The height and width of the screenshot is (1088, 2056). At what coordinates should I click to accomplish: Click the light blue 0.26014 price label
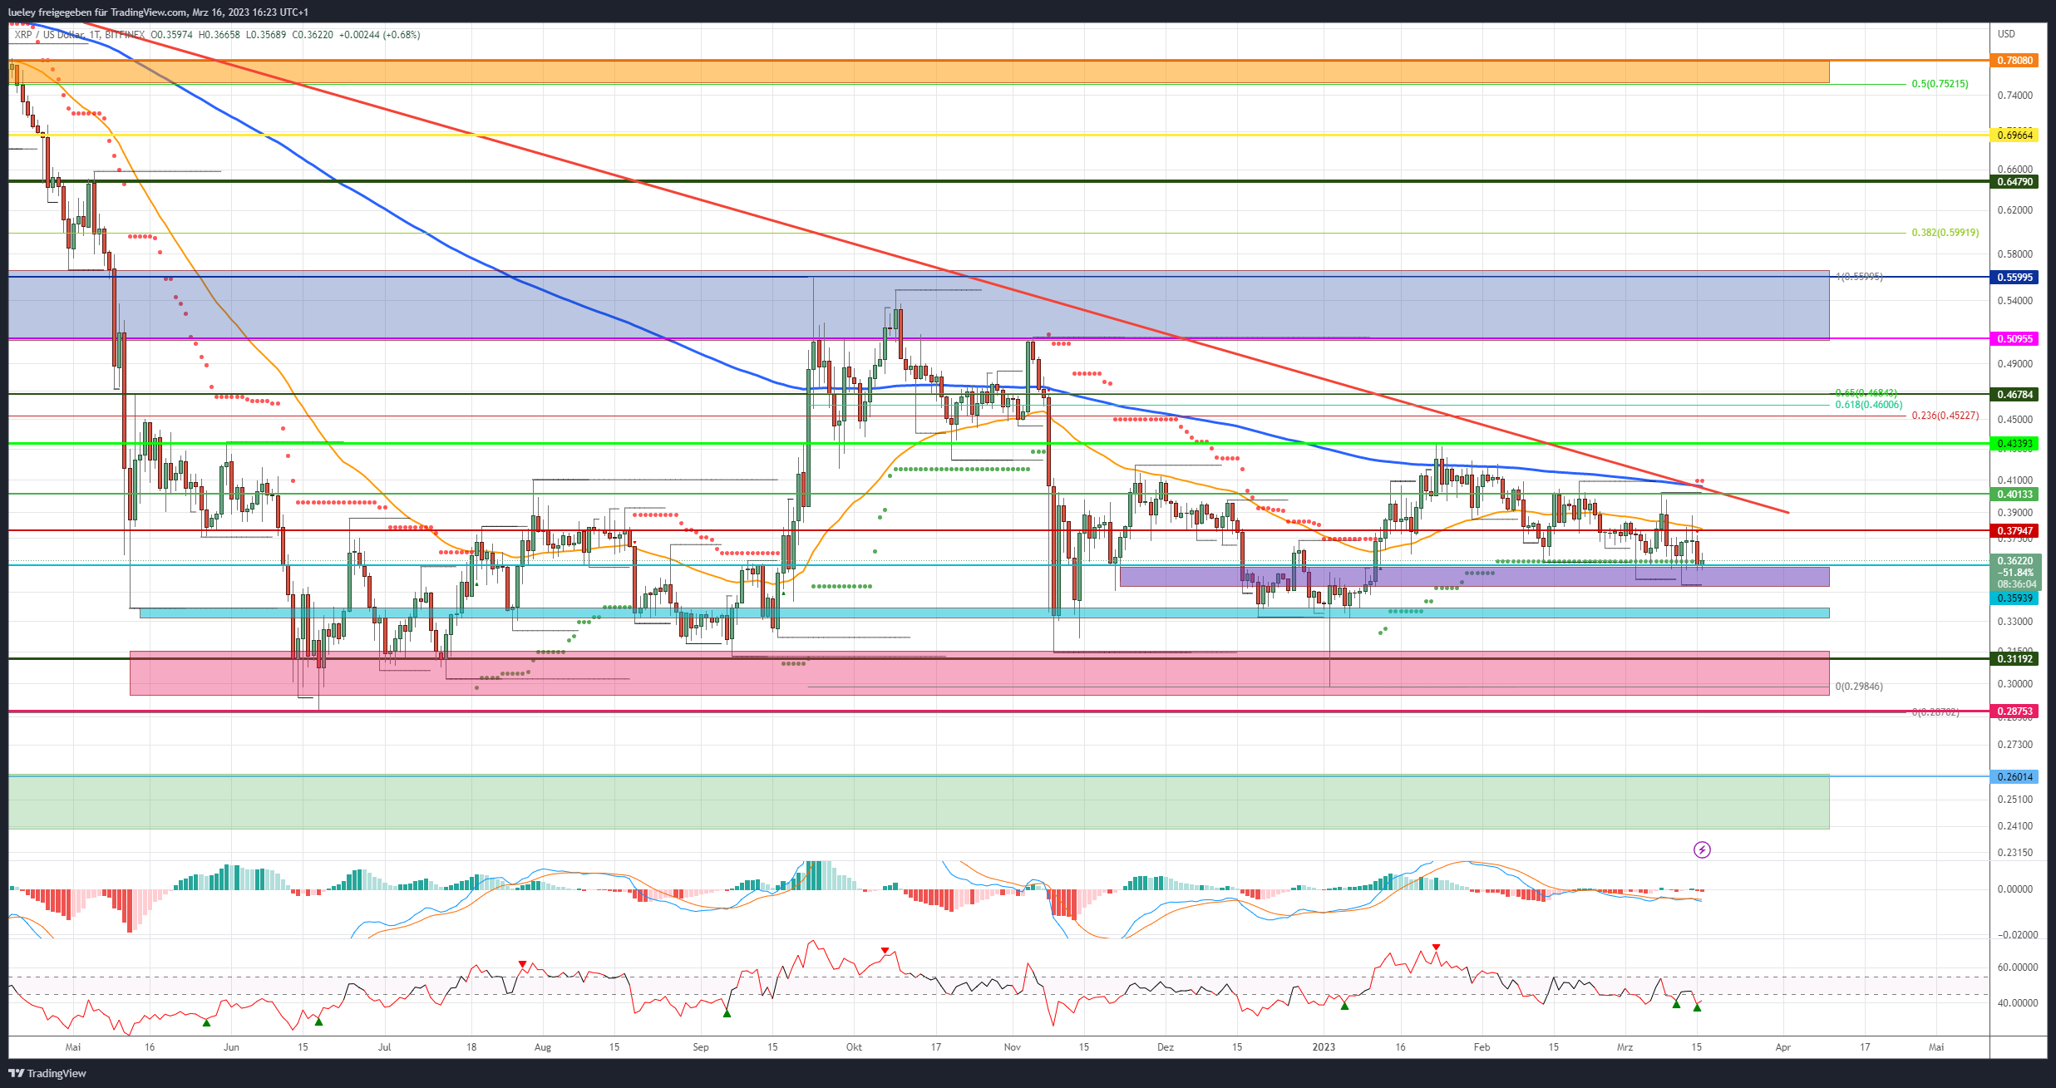click(2014, 776)
